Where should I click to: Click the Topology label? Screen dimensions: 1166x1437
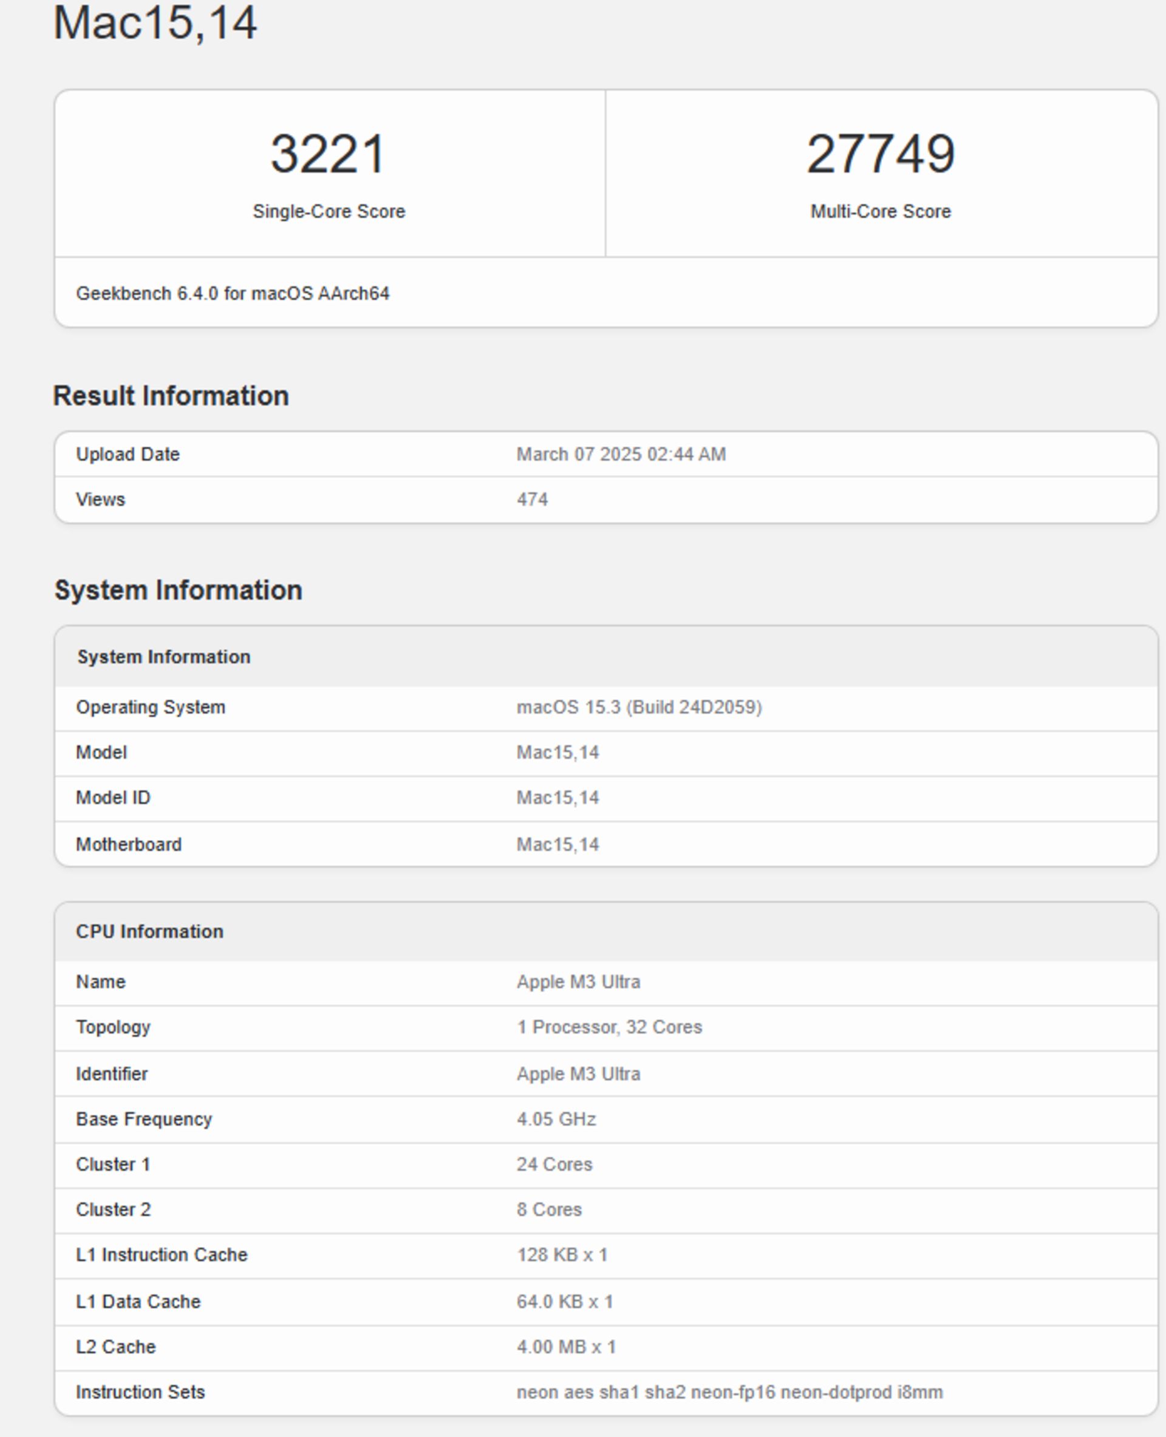pyautogui.click(x=113, y=1027)
